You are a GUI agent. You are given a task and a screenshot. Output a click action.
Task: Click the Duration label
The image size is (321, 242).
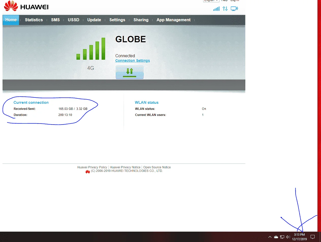tap(20, 115)
